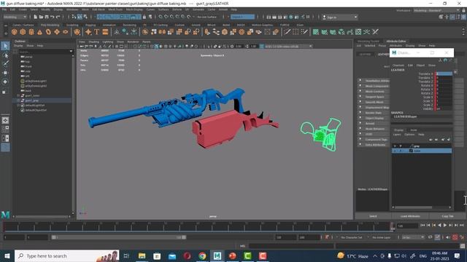Click the first green UV editing shelf icon
The image size is (467, 262).
coord(316,32)
